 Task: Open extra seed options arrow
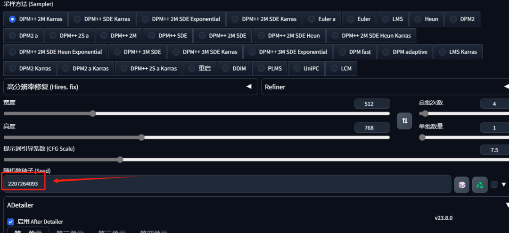(503, 185)
